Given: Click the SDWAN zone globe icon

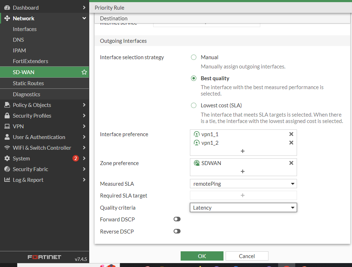Looking at the screenshot, I should (197, 163).
